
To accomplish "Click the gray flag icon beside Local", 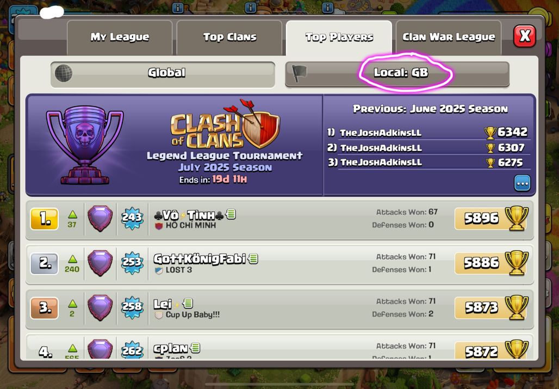I will pos(299,73).
